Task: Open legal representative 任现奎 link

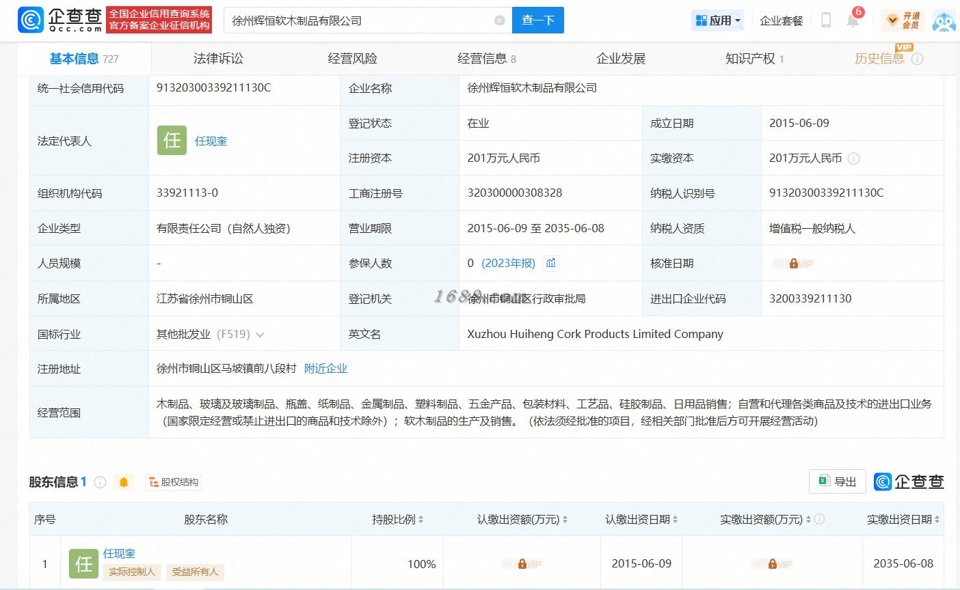Action: 211,141
